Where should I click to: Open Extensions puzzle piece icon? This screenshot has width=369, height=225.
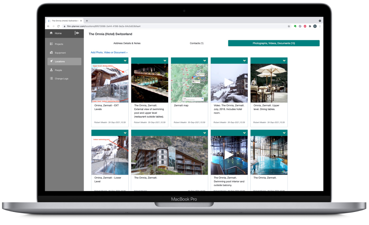coord(310,26)
